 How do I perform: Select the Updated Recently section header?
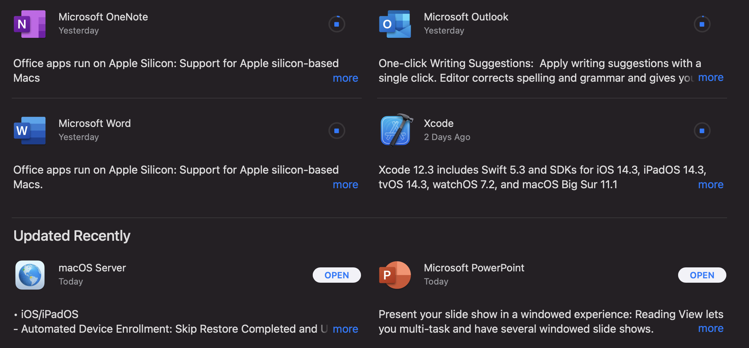pyautogui.click(x=72, y=235)
